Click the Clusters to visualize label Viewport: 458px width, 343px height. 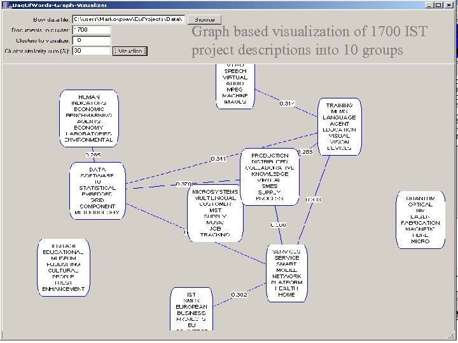(43, 41)
